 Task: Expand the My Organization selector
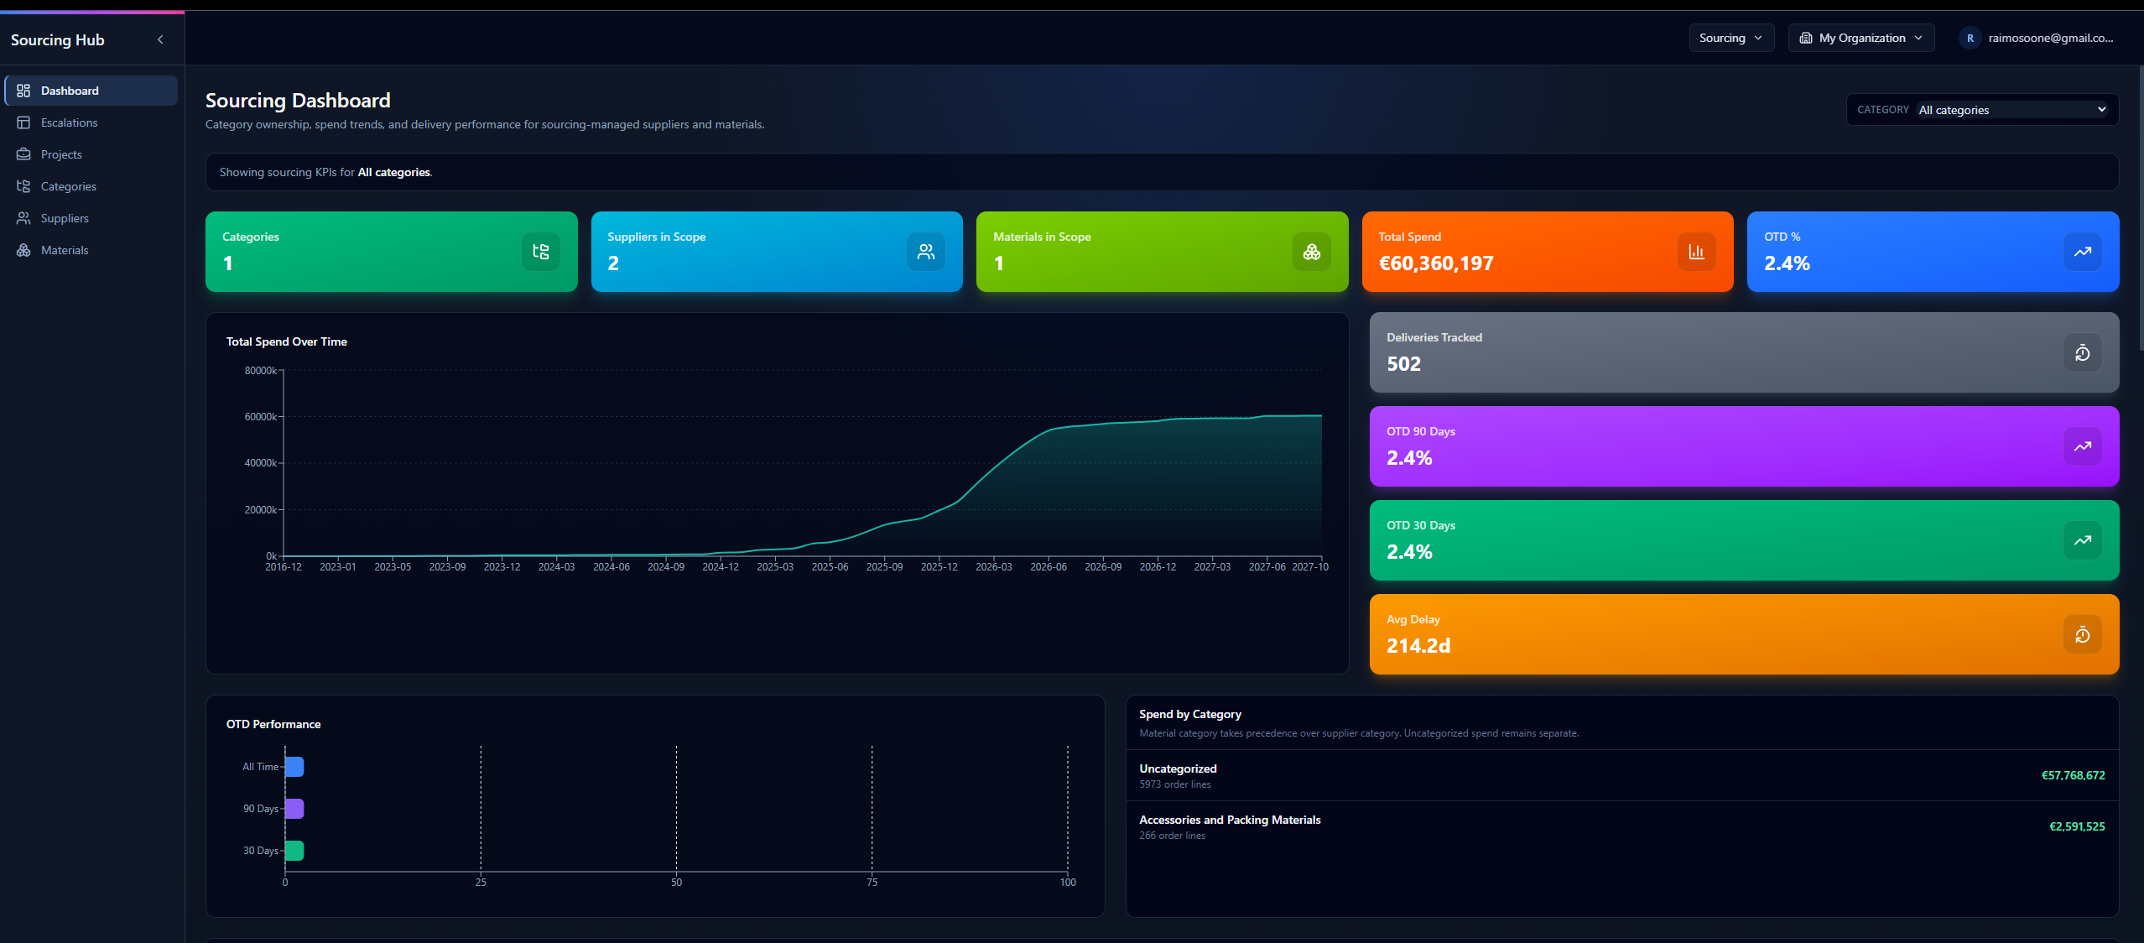point(1860,37)
